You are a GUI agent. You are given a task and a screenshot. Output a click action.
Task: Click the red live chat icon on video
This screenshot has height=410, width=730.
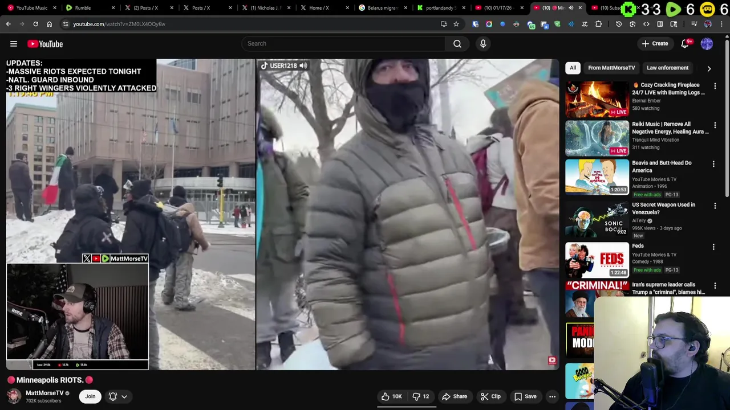pyautogui.click(x=551, y=360)
